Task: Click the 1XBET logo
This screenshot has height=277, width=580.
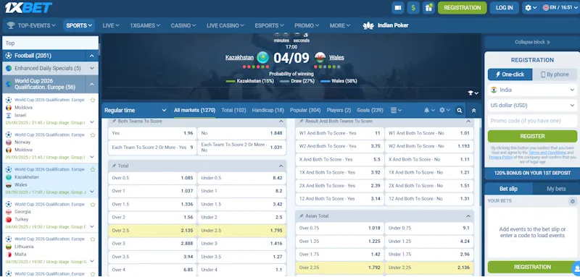Action: (28, 7)
